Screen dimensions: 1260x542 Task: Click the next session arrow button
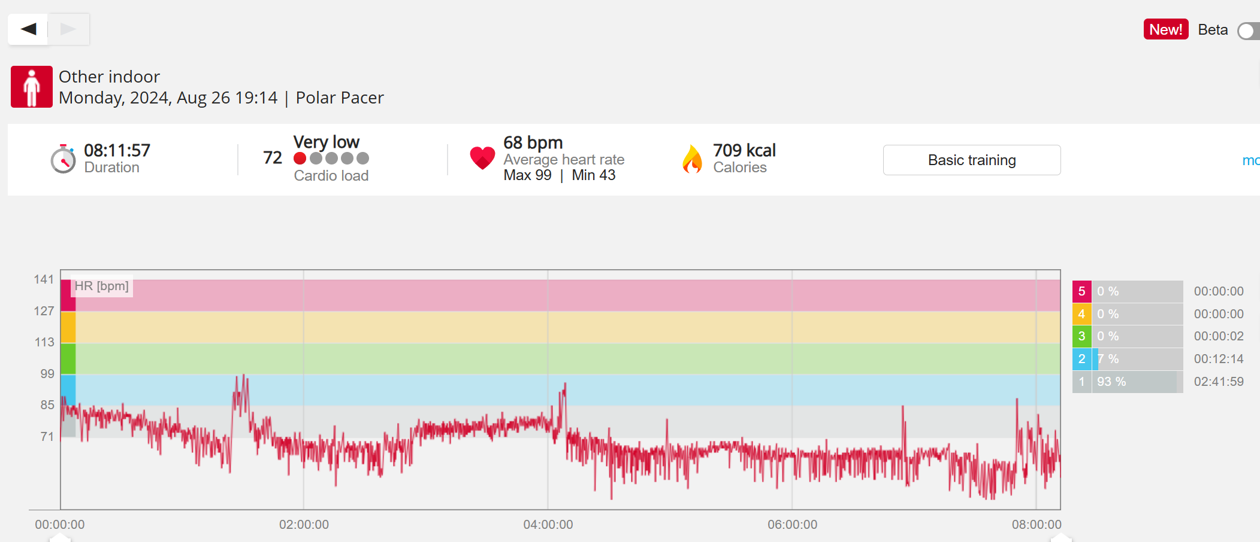[x=68, y=29]
